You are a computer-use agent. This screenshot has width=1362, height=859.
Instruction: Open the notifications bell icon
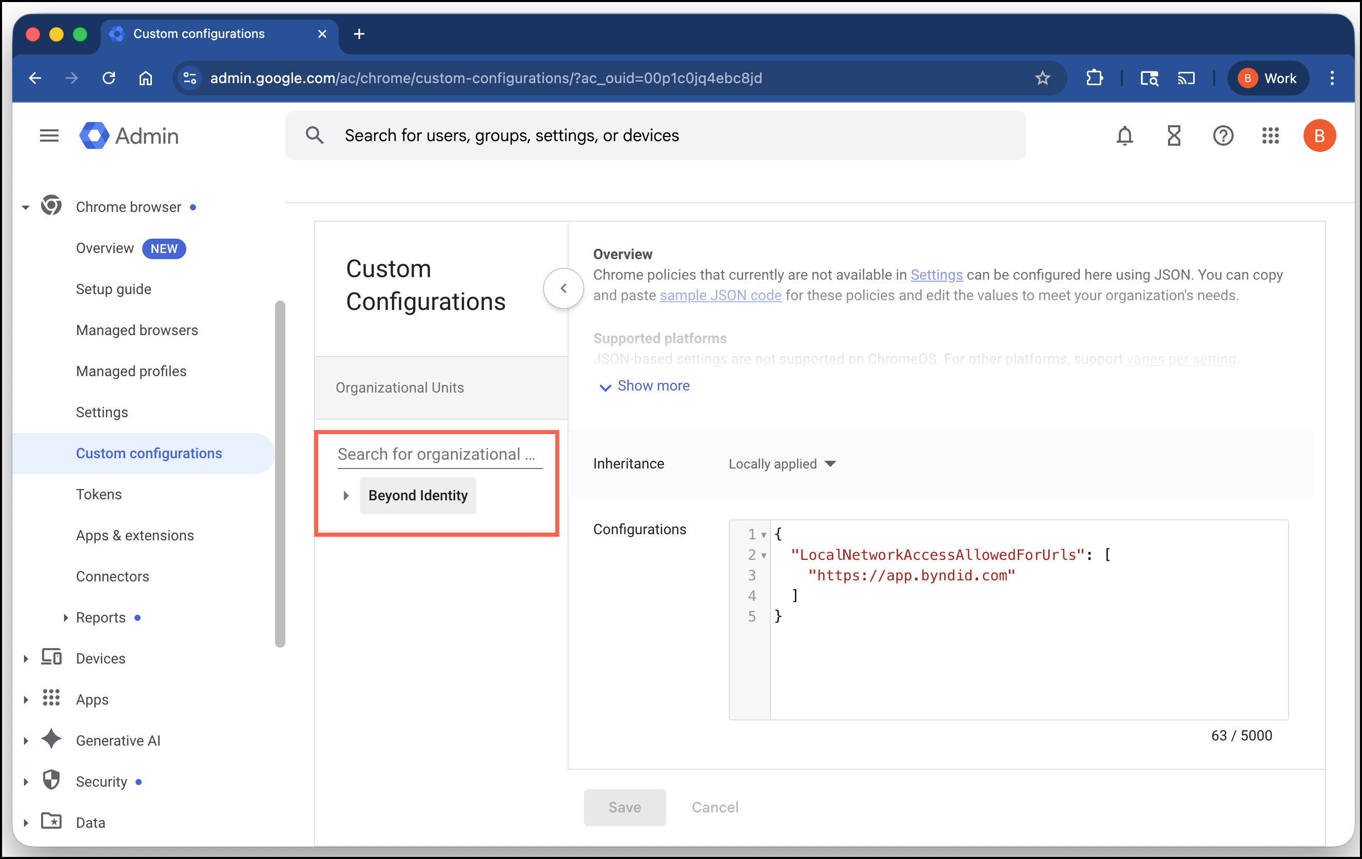pyautogui.click(x=1124, y=135)
